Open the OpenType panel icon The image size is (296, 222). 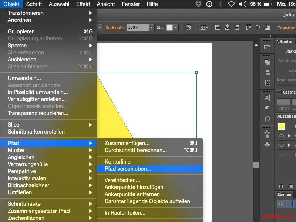[267, 119]
